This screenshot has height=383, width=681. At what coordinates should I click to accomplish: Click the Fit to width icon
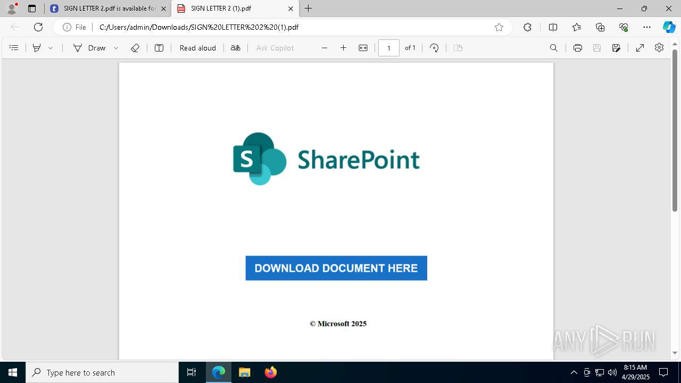coord(363,48)
